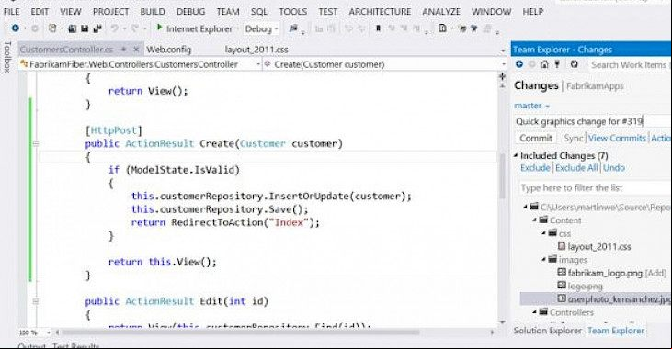Open the Toolbox side tab
The height and width of the screenshot is (349, 672).
[7, 57]
